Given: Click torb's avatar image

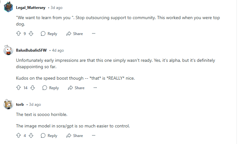Looking at the screenshot, I should pos(8,104).
